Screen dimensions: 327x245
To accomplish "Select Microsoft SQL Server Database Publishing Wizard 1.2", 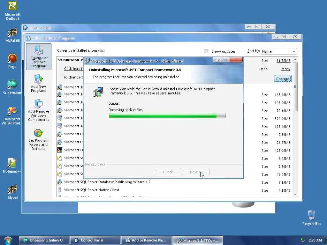I will coord(107,182).
